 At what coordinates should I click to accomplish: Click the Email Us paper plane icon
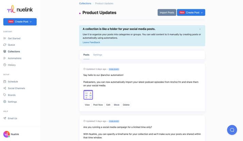coord(5,118)
